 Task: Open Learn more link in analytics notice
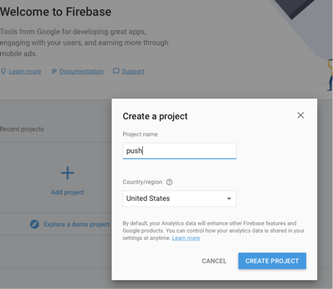click(186, 238)
